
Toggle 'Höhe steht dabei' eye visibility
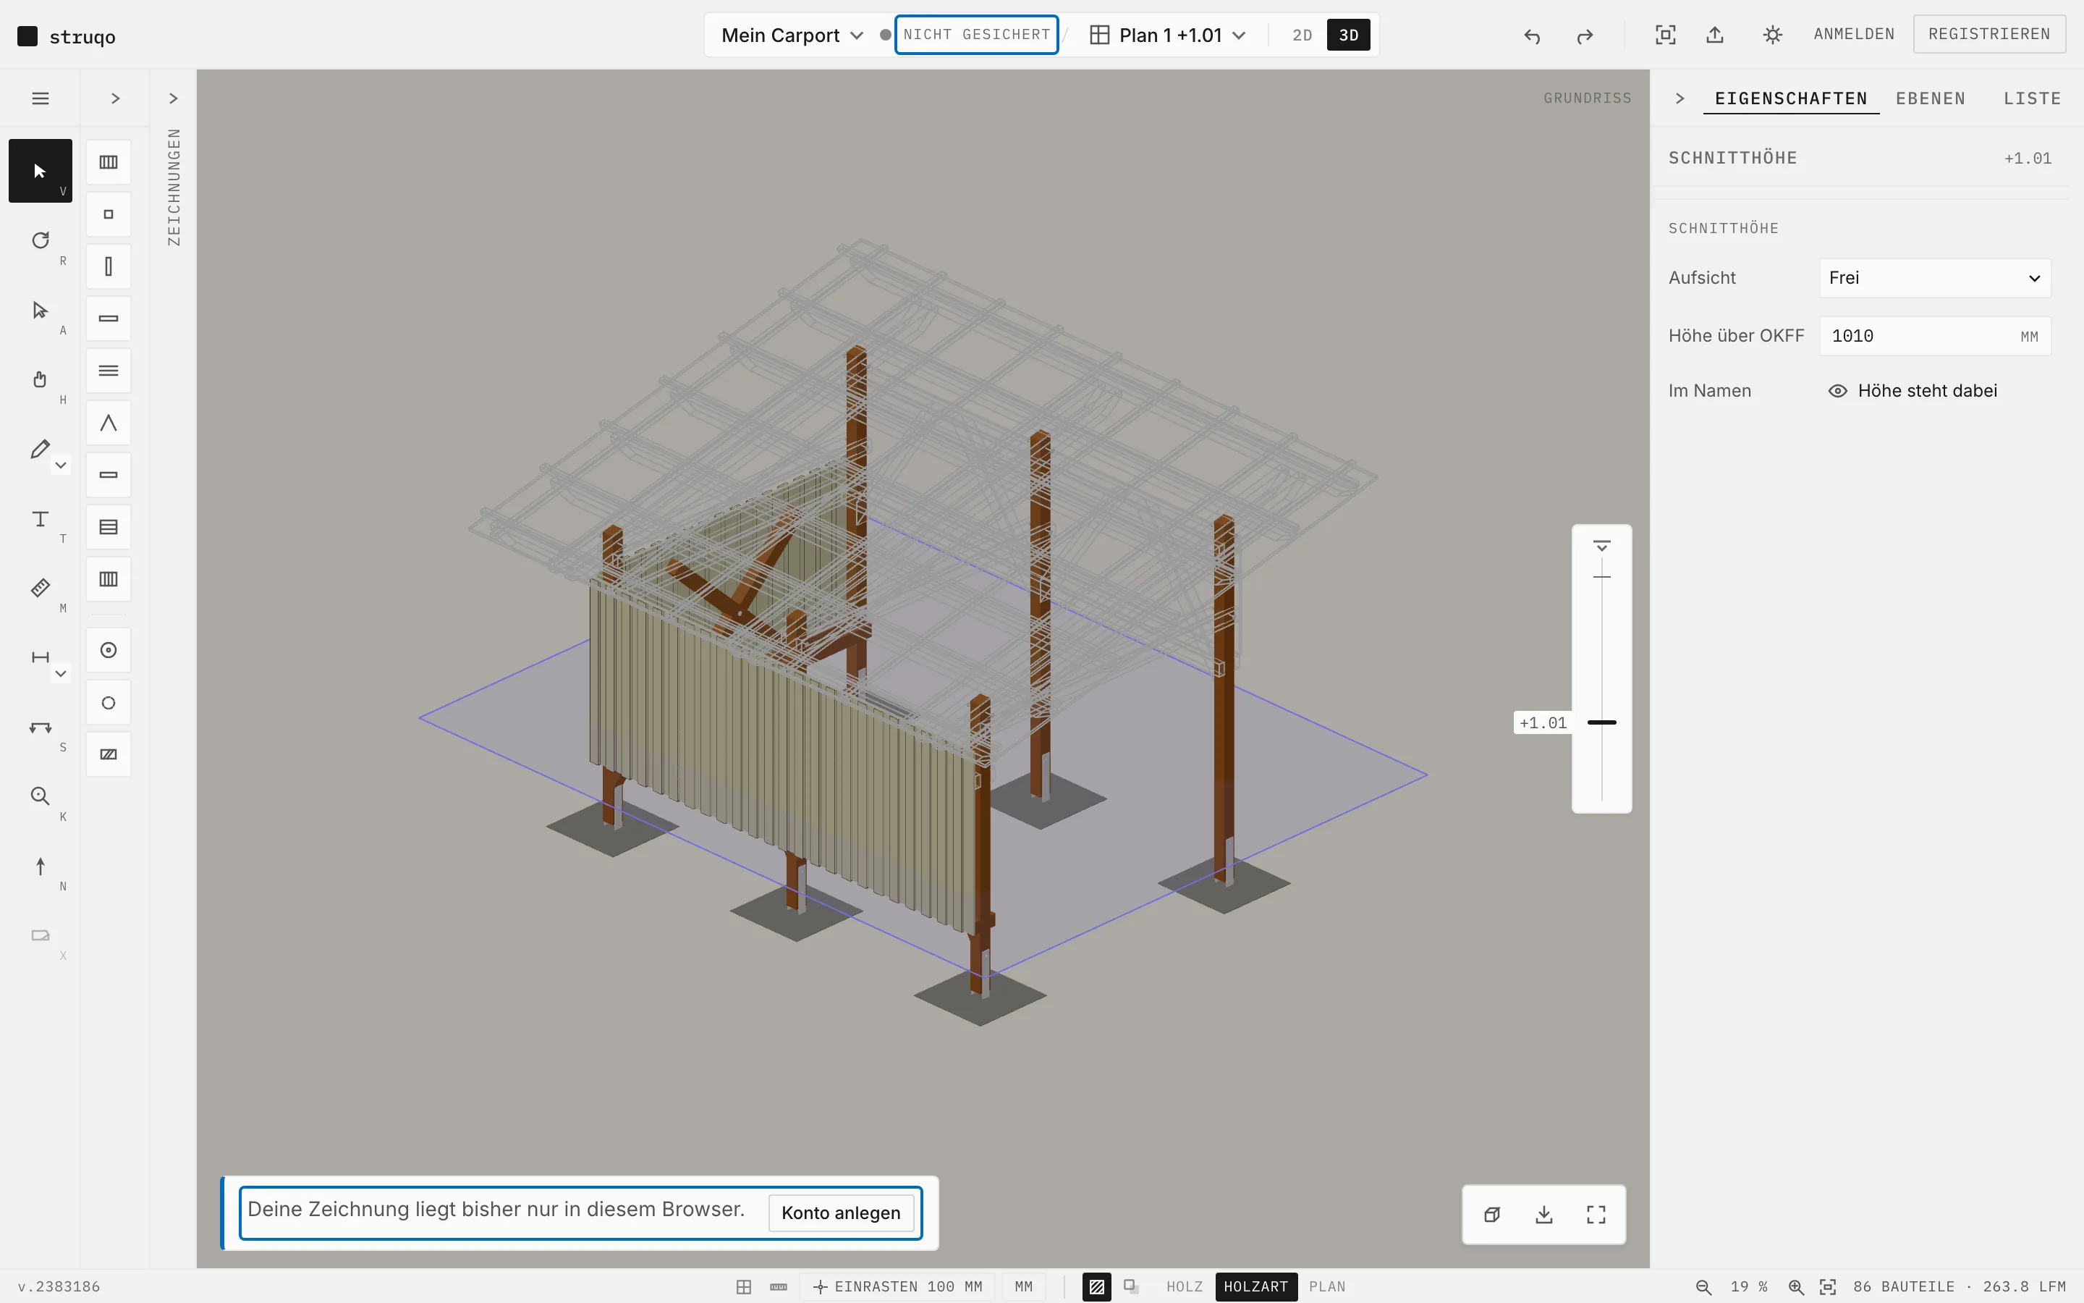(1838, 391)
